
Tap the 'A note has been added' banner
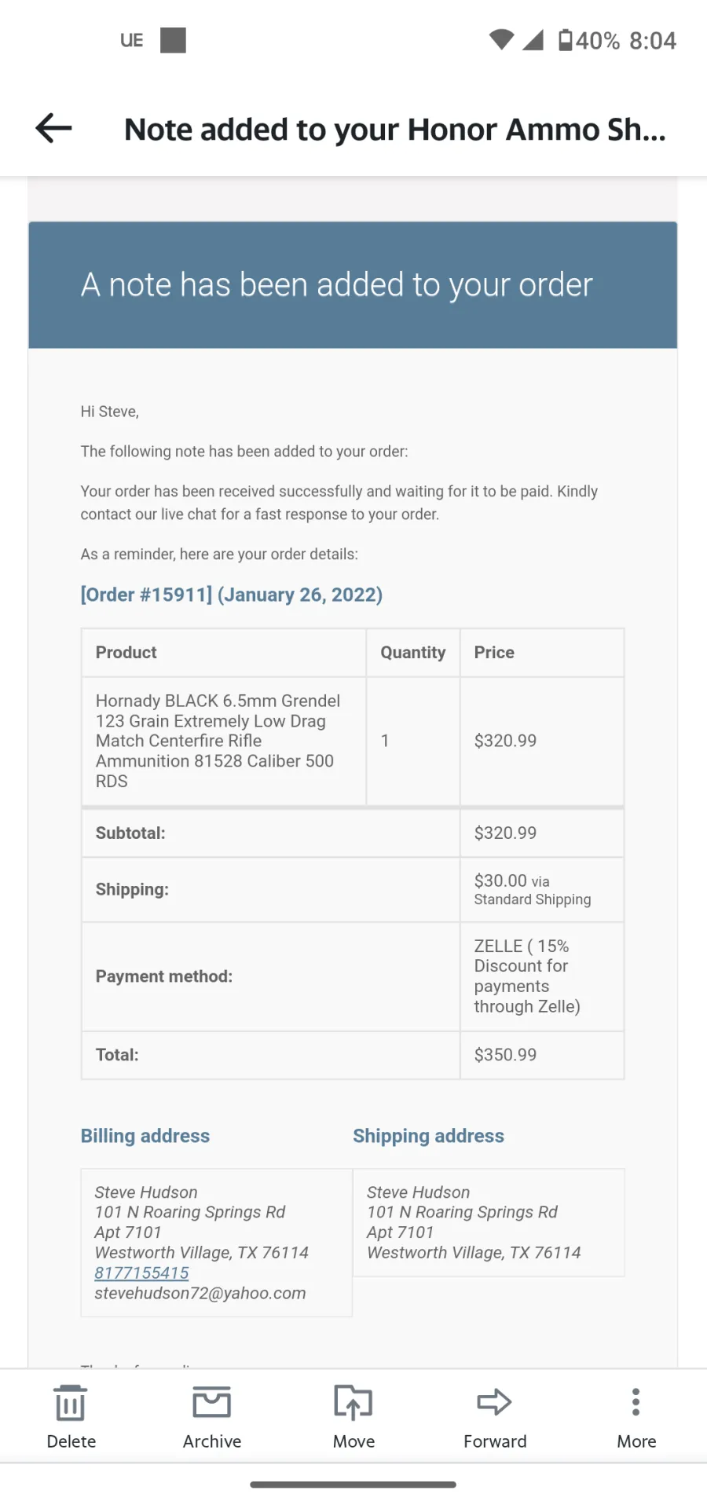pyautogui.click(x=353, y=285)
